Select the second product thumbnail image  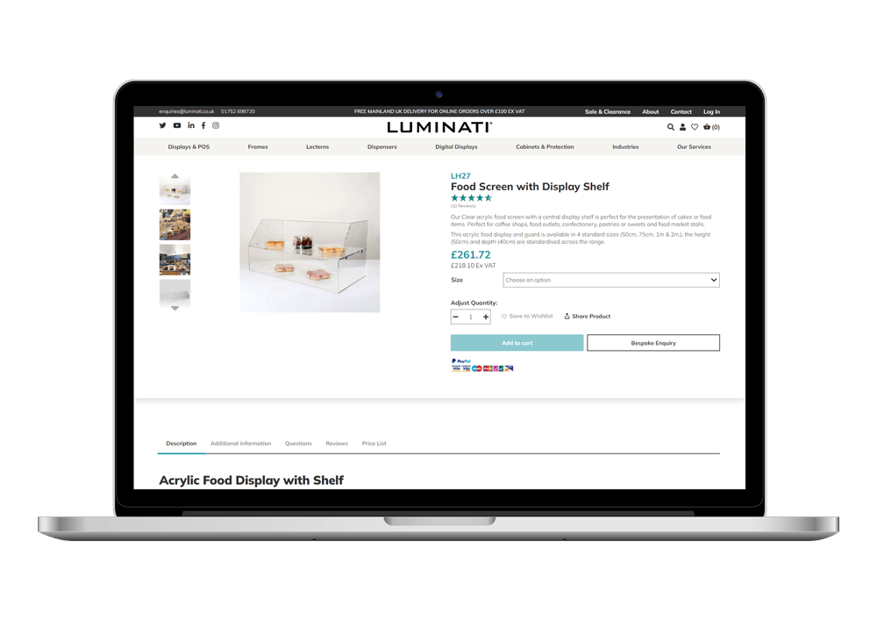175,224
